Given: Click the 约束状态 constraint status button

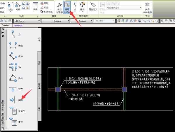Looking at the screenshot, I should [46, 12].
